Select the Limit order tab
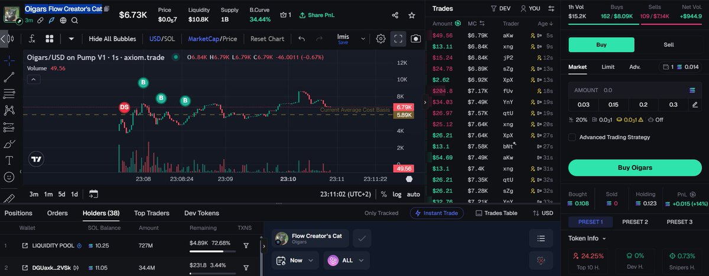This screenshot has width=709, height=276. click(x=608, y=67)
